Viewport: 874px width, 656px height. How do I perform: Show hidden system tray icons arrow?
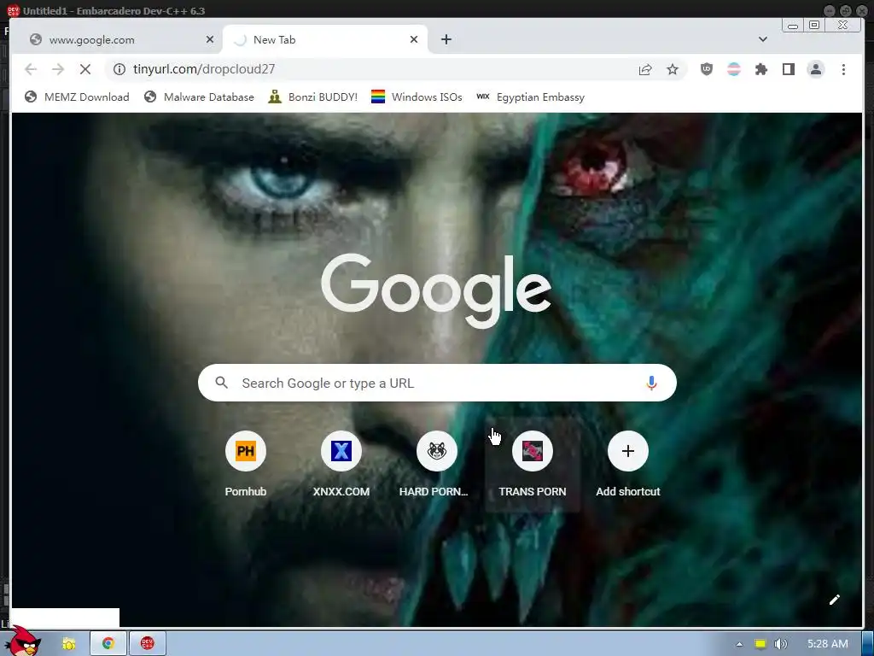coord(739,644)
